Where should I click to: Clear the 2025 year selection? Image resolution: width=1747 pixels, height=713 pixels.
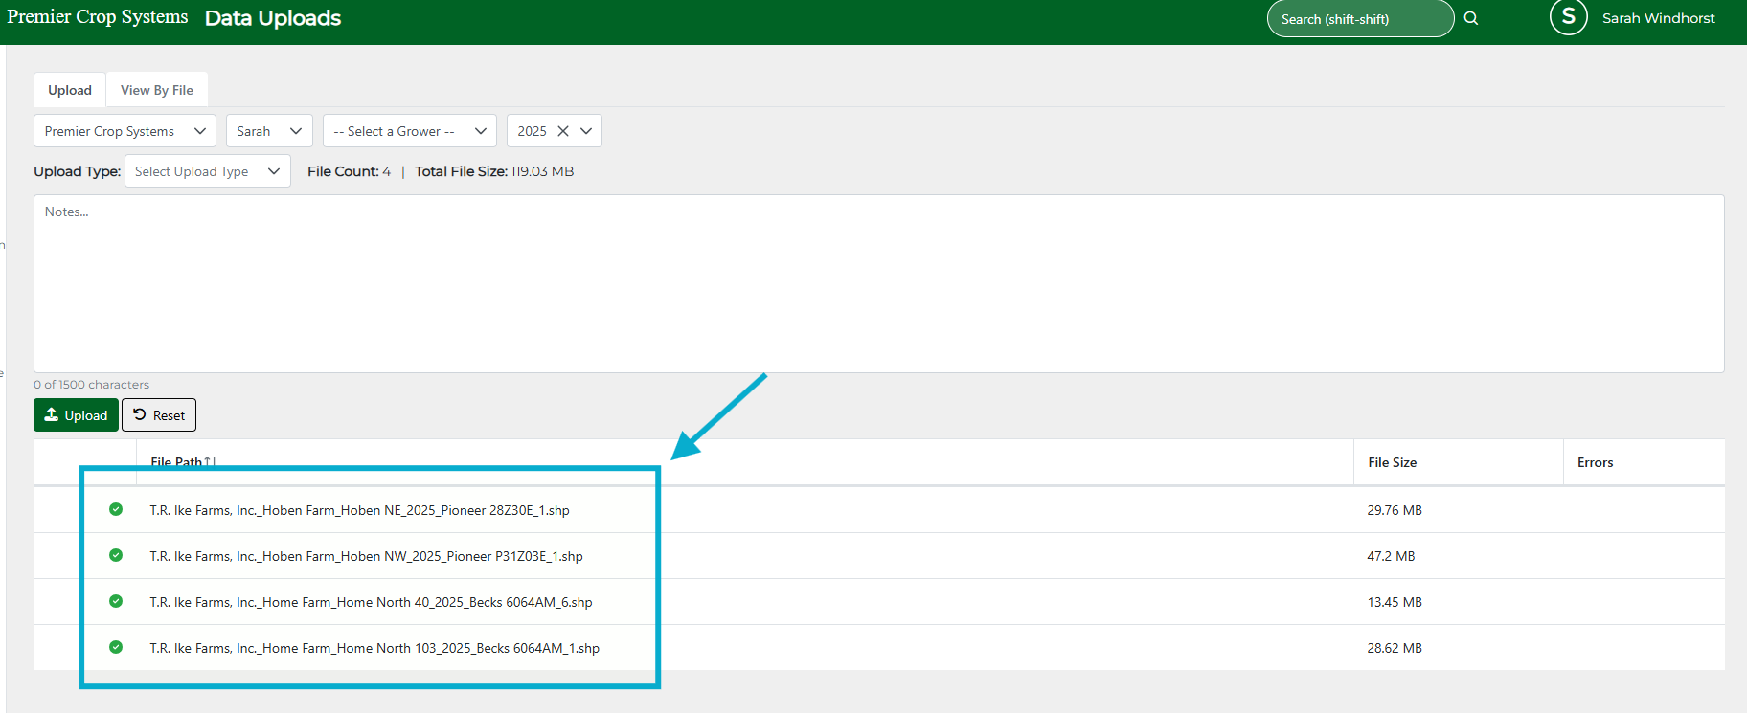point(563,131)
